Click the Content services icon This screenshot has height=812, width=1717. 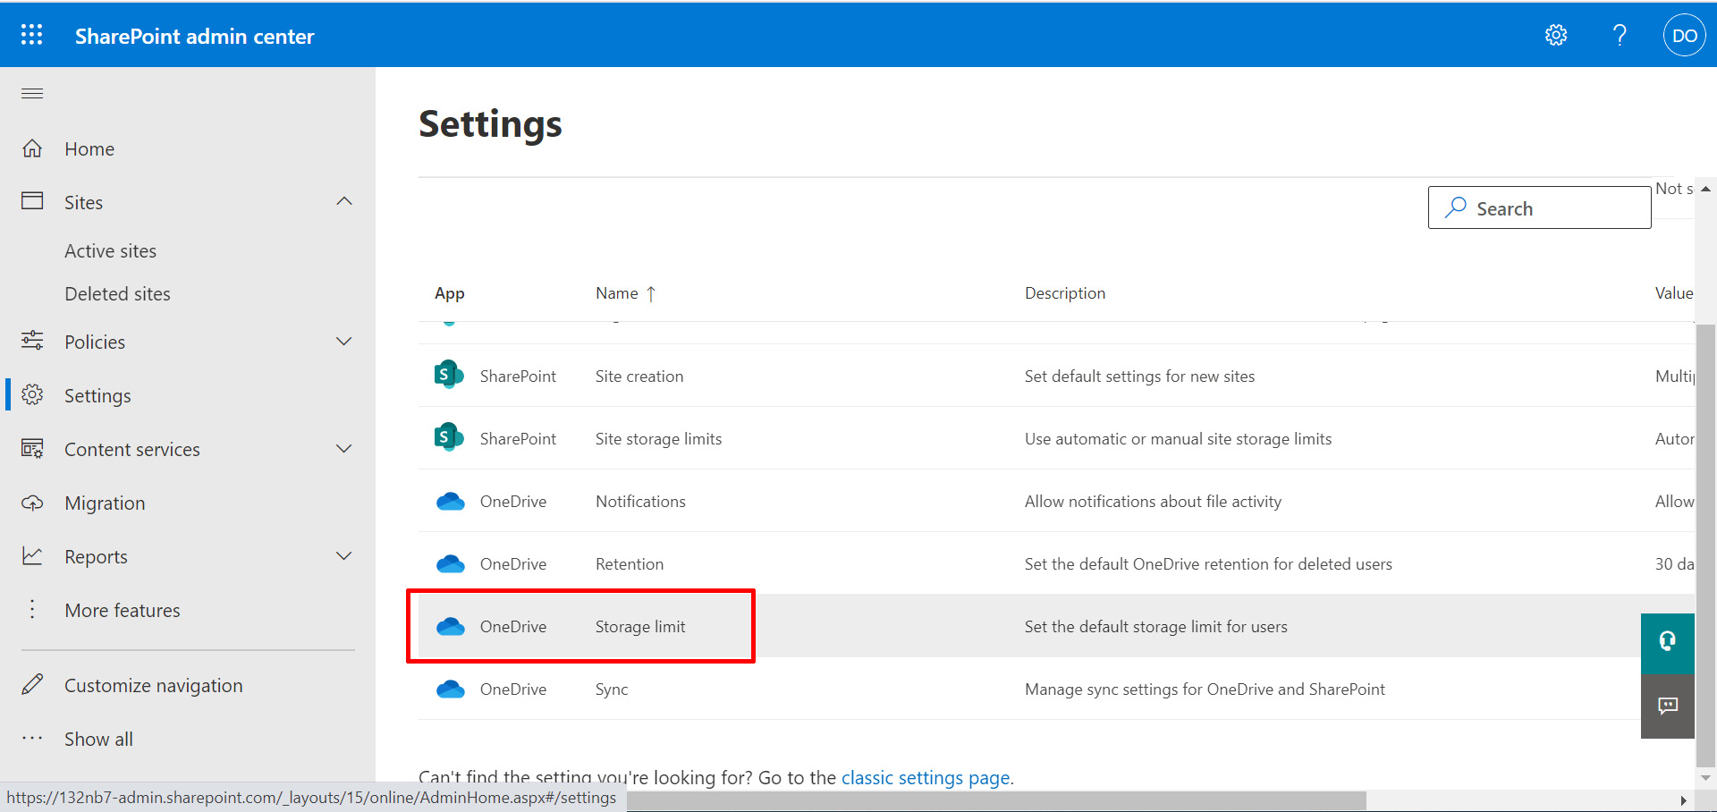(32, 449)
